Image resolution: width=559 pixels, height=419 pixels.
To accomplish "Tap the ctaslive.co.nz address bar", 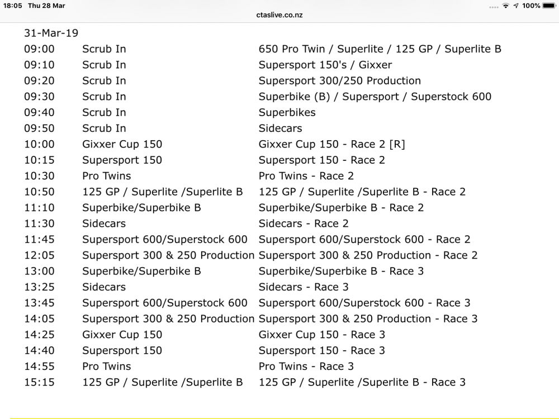I will (279, 15).
